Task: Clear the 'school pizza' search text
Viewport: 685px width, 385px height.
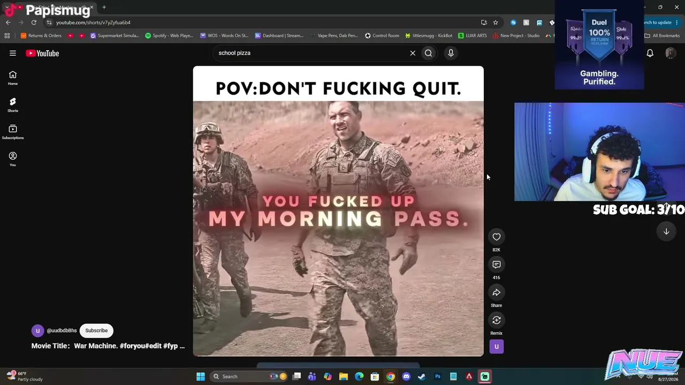Action: coord(413,53)
